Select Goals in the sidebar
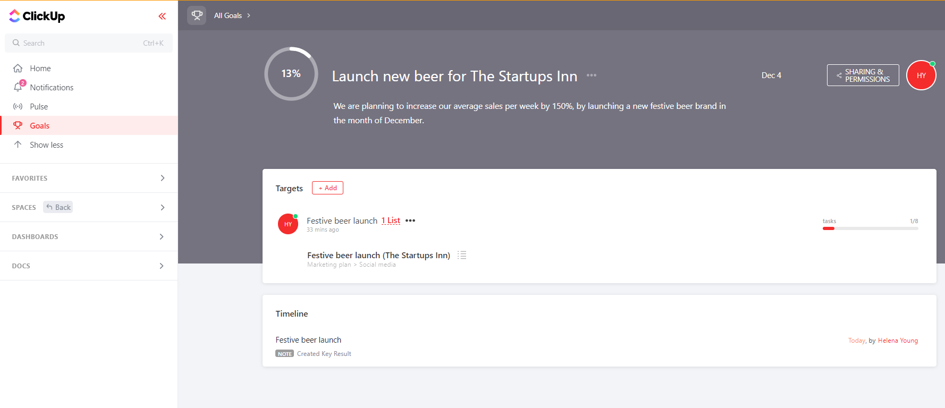This screenshot has height=408, width=945. [39, 126]
